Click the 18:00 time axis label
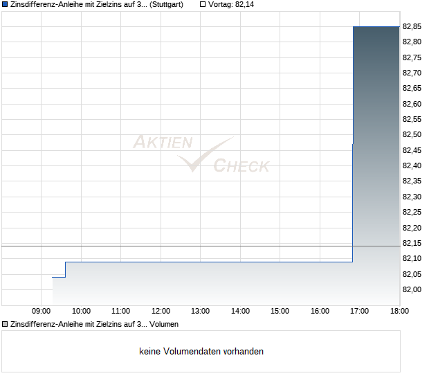Image resolution: width=429 pixels, height=378 pixels. 399,312
